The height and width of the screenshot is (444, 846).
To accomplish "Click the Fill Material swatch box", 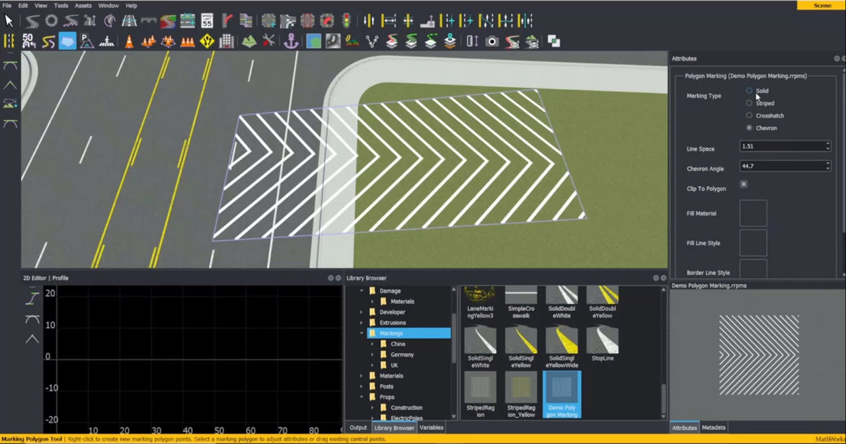I will pyautogui.click(x=753, y=213).
